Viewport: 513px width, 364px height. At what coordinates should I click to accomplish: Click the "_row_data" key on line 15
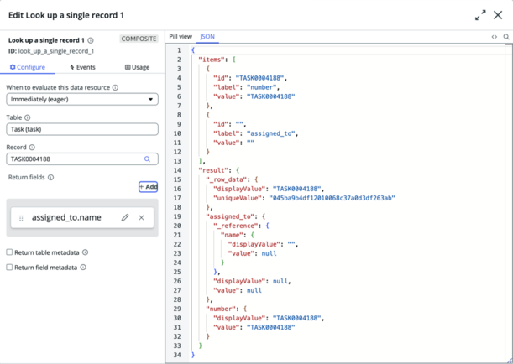tap(227, 179)
